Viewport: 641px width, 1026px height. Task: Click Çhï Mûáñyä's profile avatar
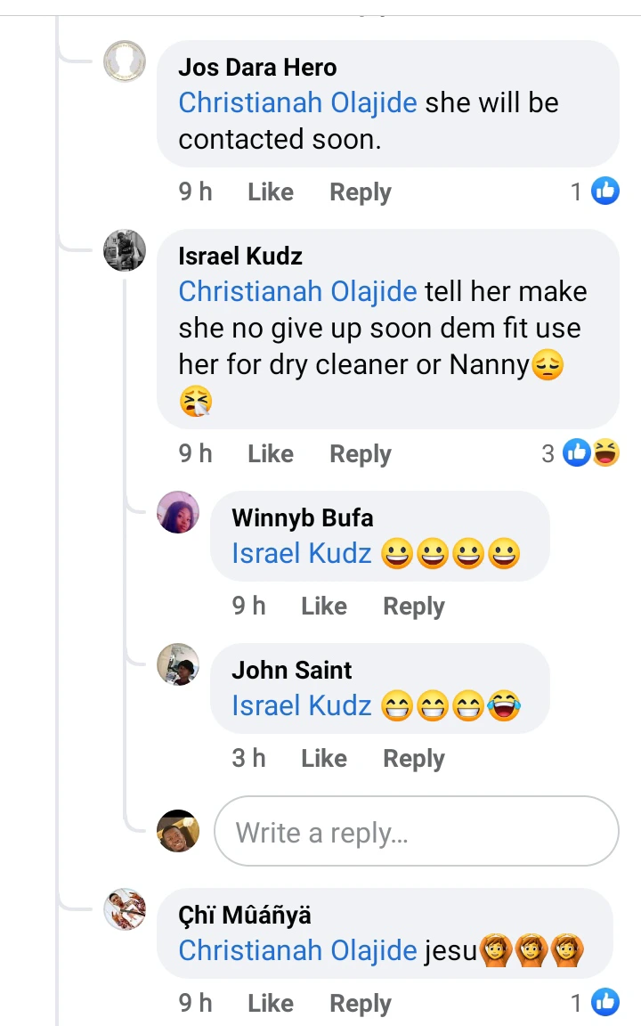point(125,909)
